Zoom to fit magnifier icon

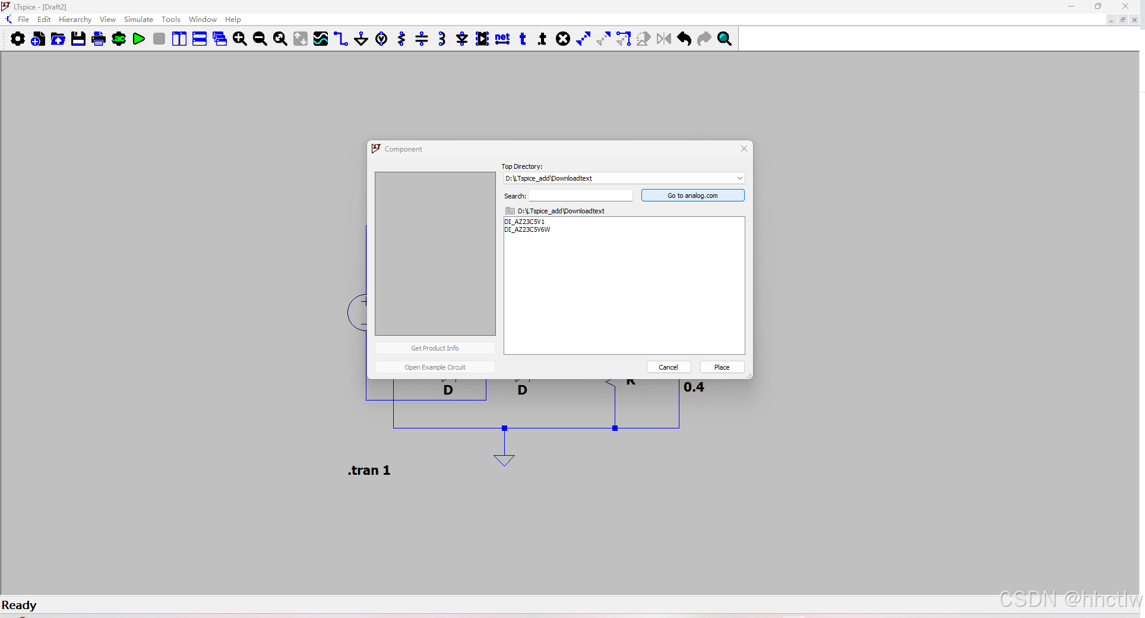click(x=280, y=39)
